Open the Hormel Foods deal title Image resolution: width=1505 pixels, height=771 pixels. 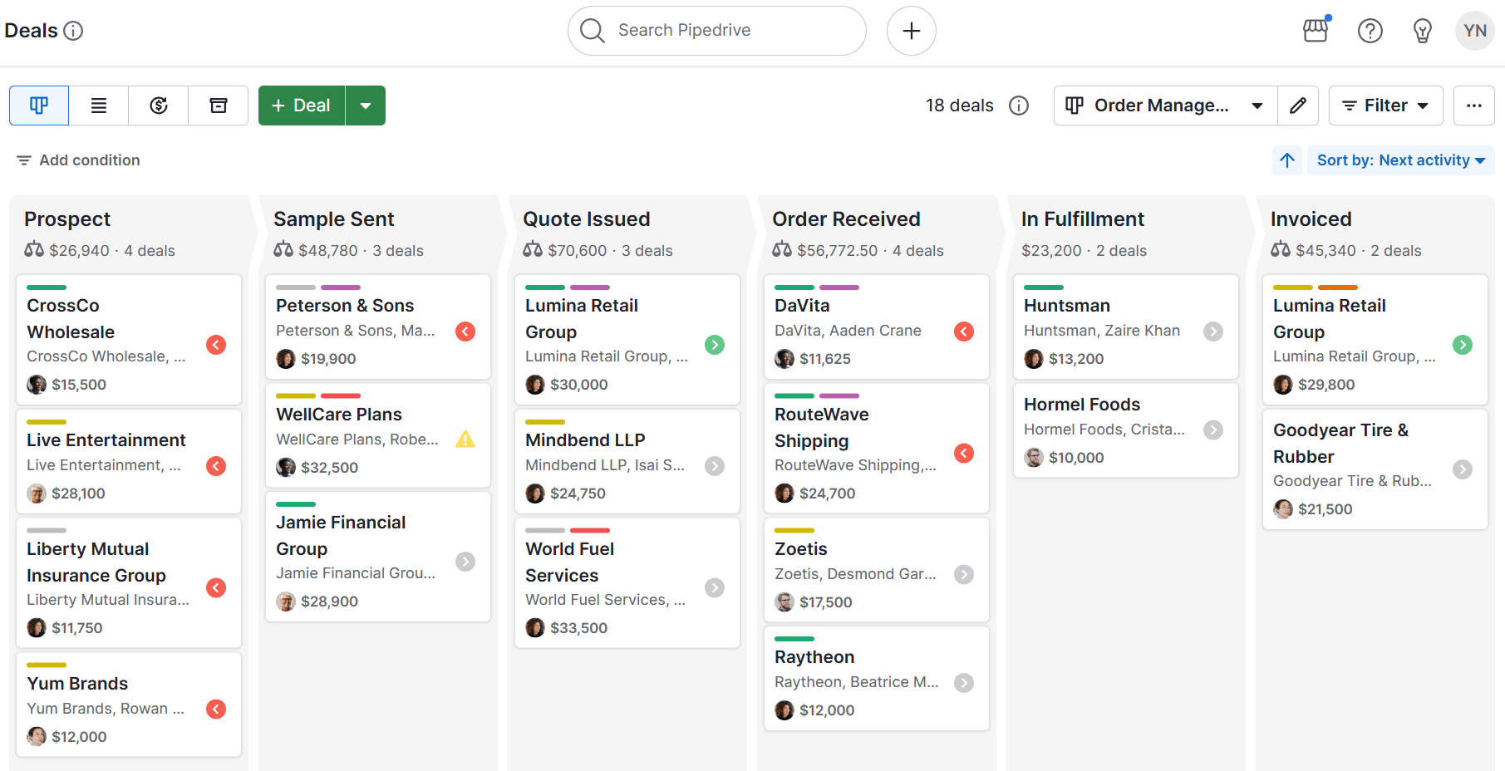(x=1082, y=405)
